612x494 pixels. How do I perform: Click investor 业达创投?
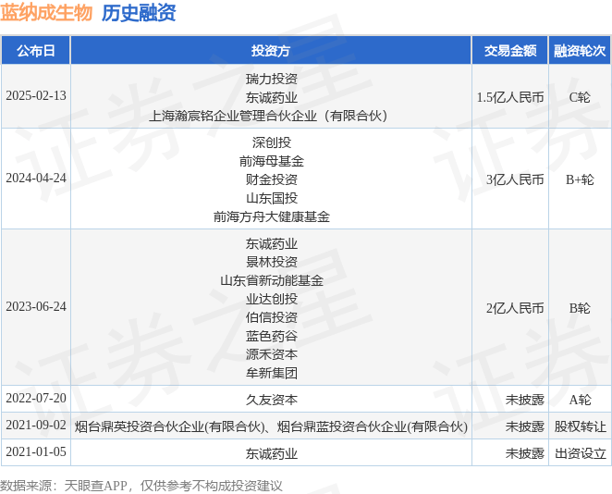pyautogui.click(x=271, y=299)
